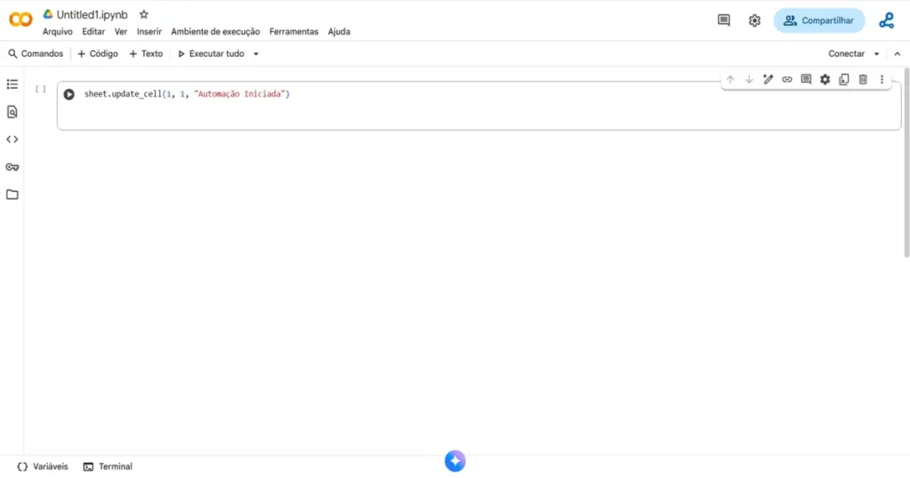
Task: Expand the Executar tudo dropdown arrow
Action: click(x=256, y=54)
